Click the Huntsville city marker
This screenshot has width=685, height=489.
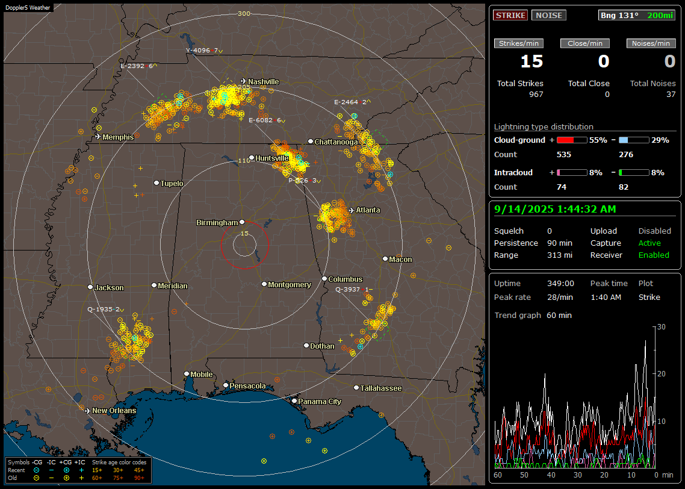click(x=252, y=158)
